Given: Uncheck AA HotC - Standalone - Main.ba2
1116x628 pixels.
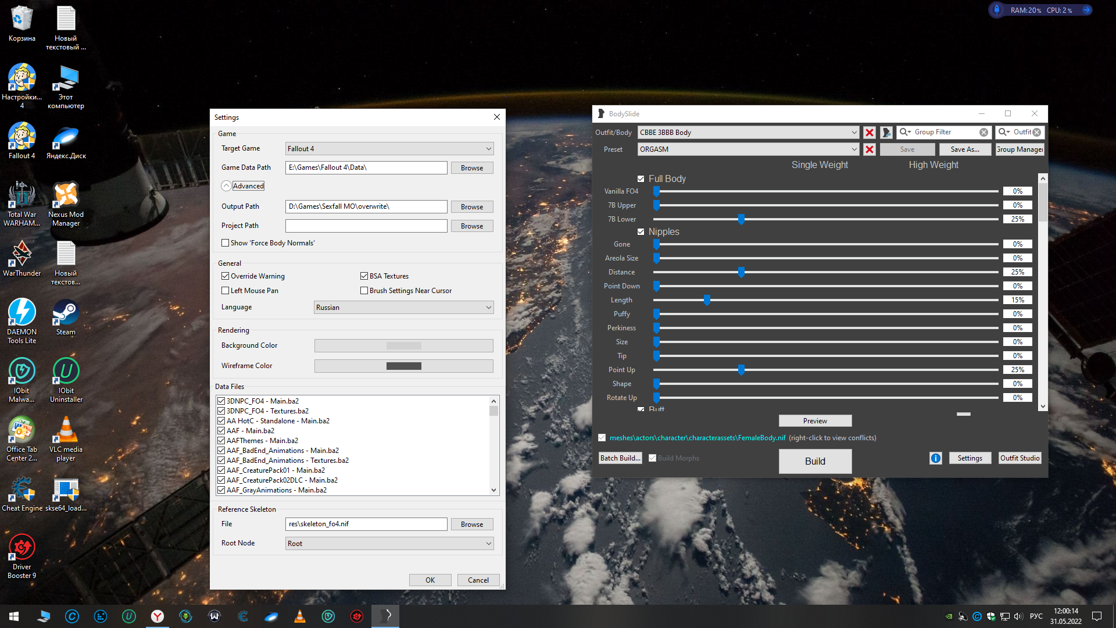Looking at the screenshot, I should (221, 421).
